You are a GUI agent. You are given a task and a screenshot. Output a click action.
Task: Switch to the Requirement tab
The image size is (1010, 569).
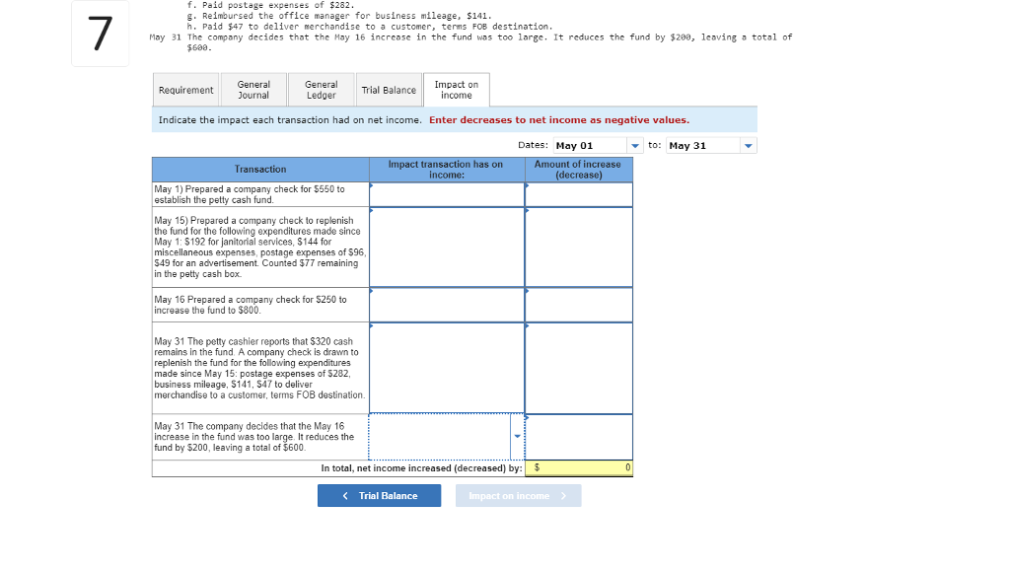tap(184, 90)
